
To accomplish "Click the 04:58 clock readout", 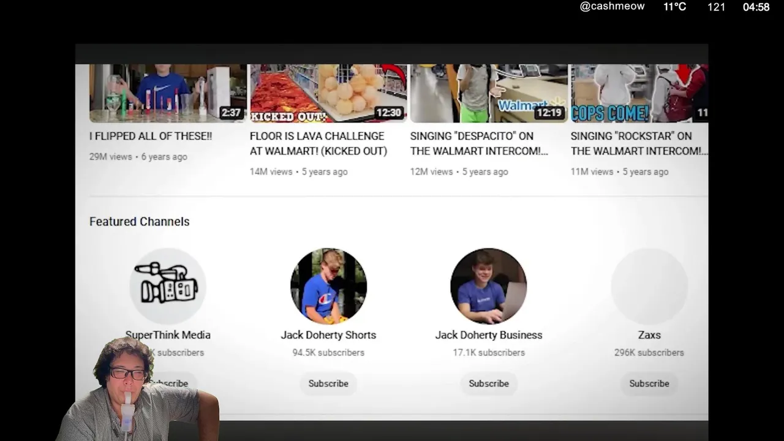I will click(x=756, y=7).
